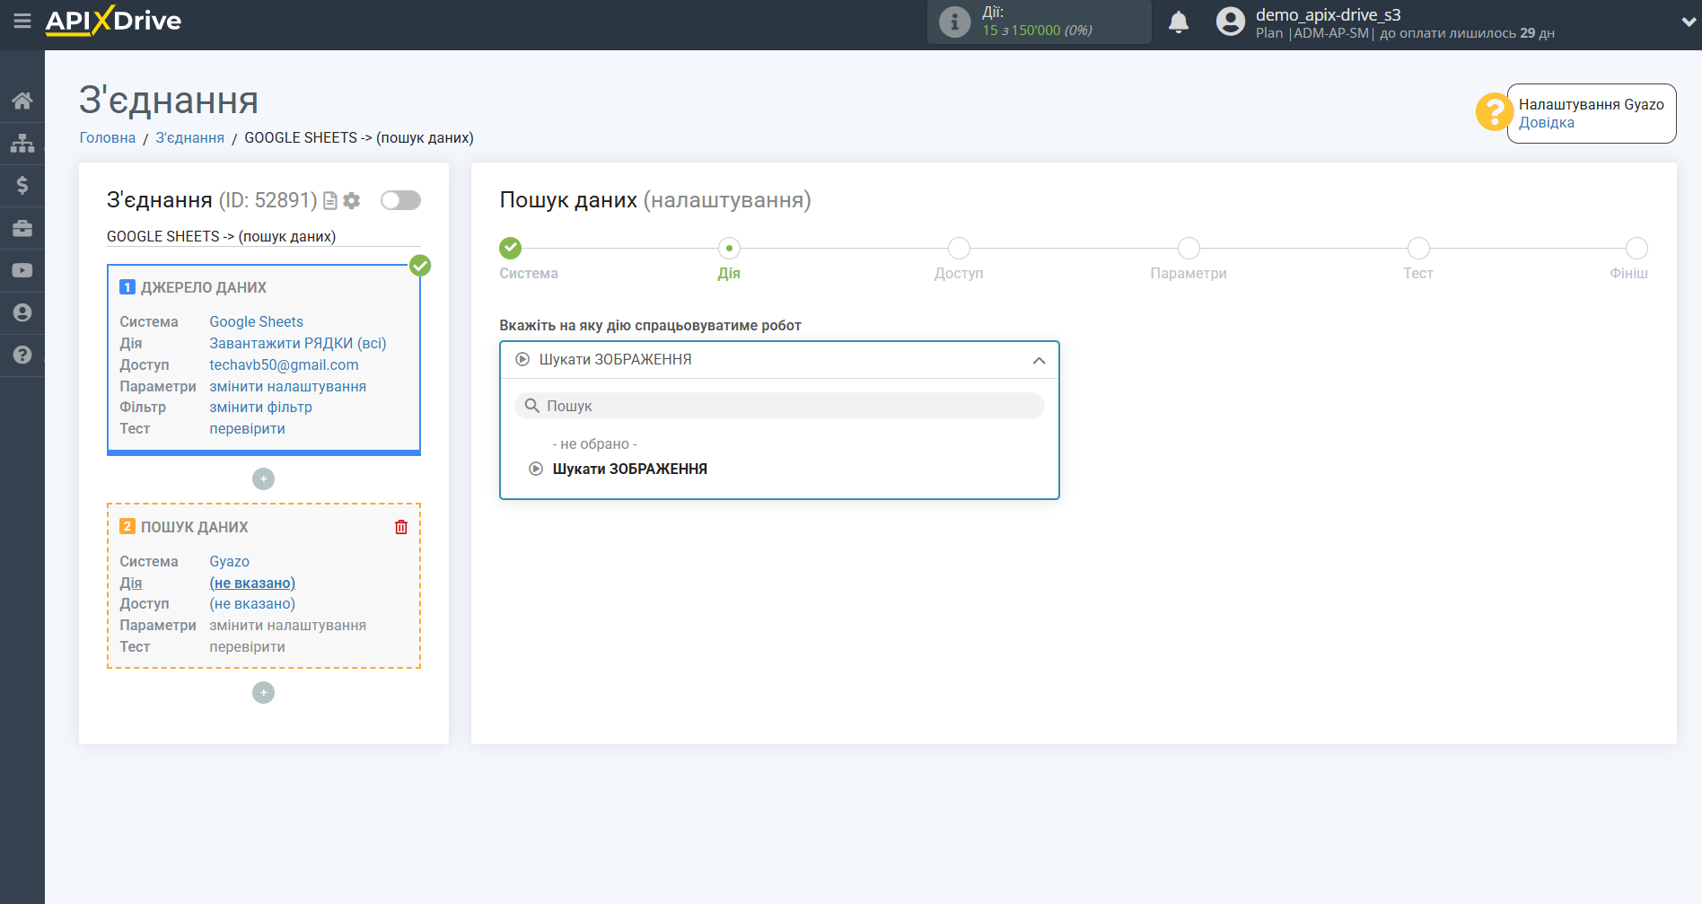Open the Головна breadcrumb link
1702x904 pixels.
tap(107, 137)
